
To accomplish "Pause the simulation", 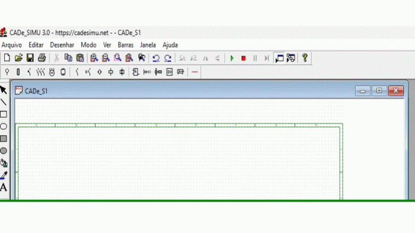I will coord(255,58).
